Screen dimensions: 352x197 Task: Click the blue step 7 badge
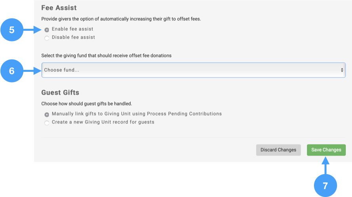(325, 186)
